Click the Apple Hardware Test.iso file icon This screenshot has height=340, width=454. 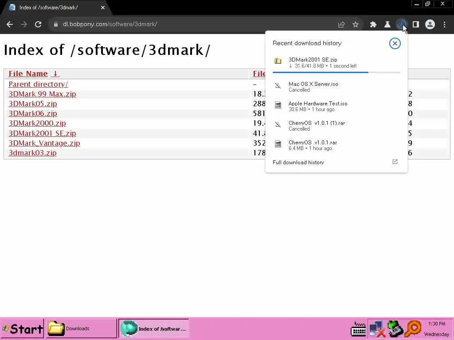pos(278,105)
